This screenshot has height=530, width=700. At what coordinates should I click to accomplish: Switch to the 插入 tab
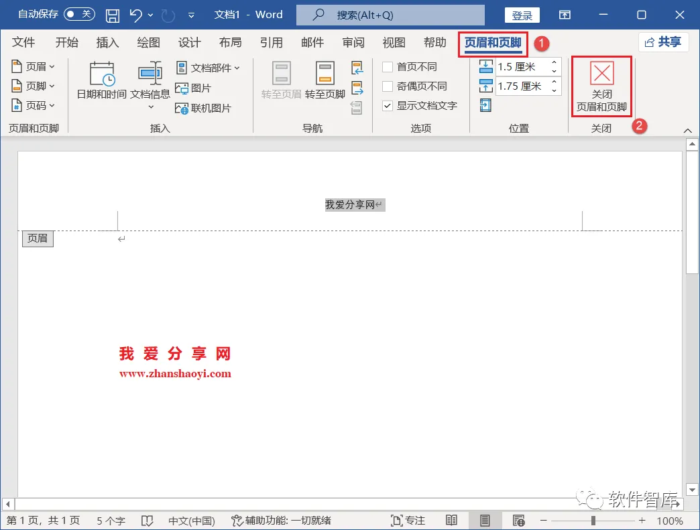coord(107,42)
